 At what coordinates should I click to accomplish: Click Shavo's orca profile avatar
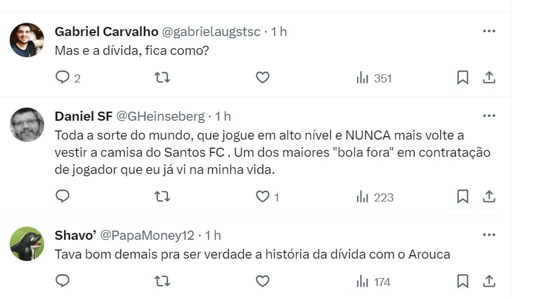(27, 244)
